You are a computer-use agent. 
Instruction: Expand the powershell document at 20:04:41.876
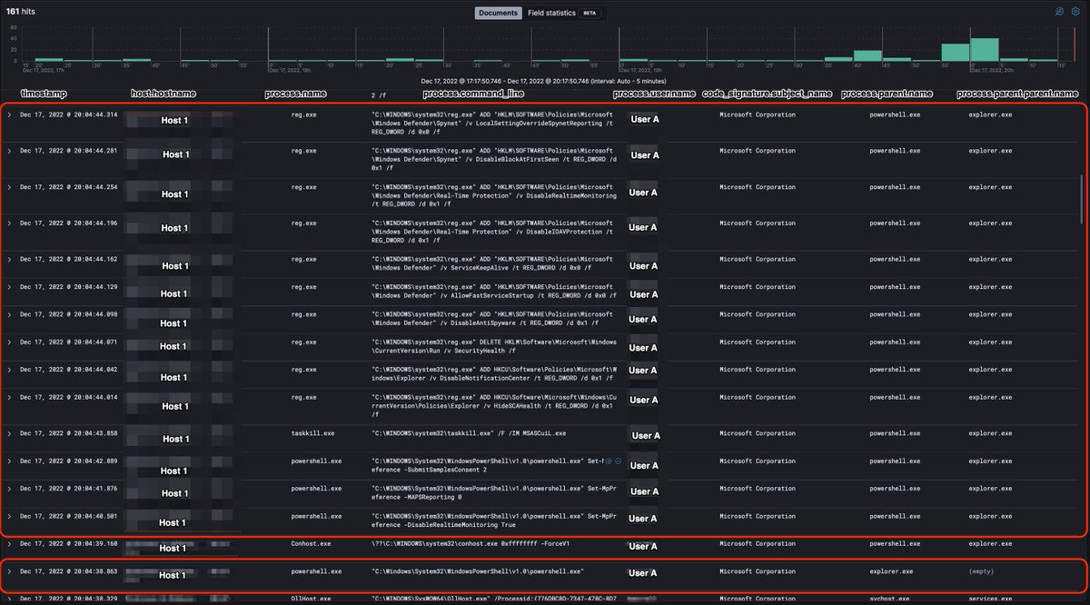(x=9, y=488)
